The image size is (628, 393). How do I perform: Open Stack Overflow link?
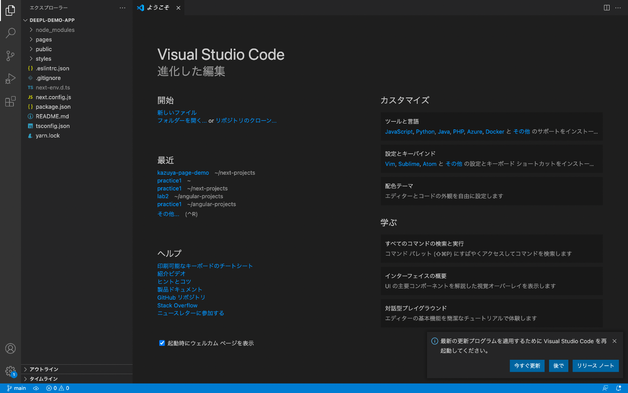(177, 305)
